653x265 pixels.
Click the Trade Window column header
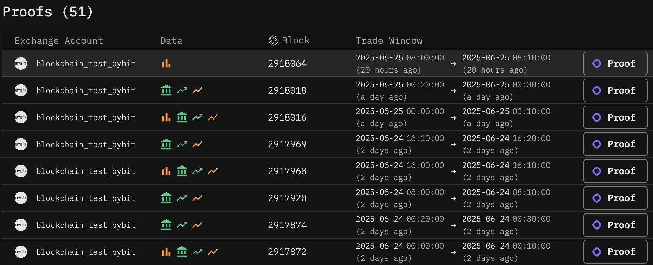(x=389, y=41)
